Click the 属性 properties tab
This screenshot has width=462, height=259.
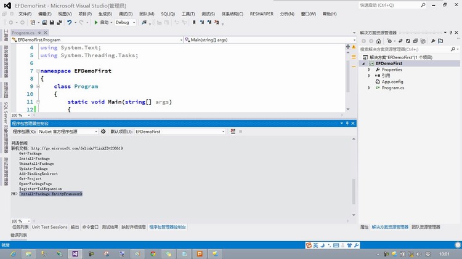(365, 227)
